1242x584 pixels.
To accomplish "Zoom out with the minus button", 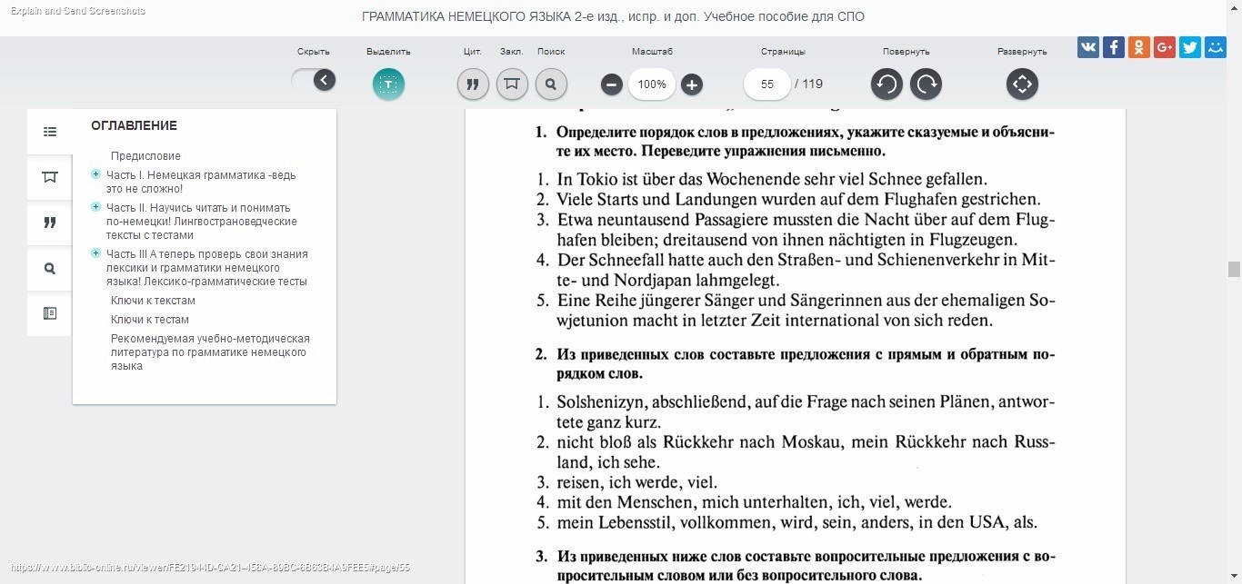I will pyautogui.click(x=612, y=84).
